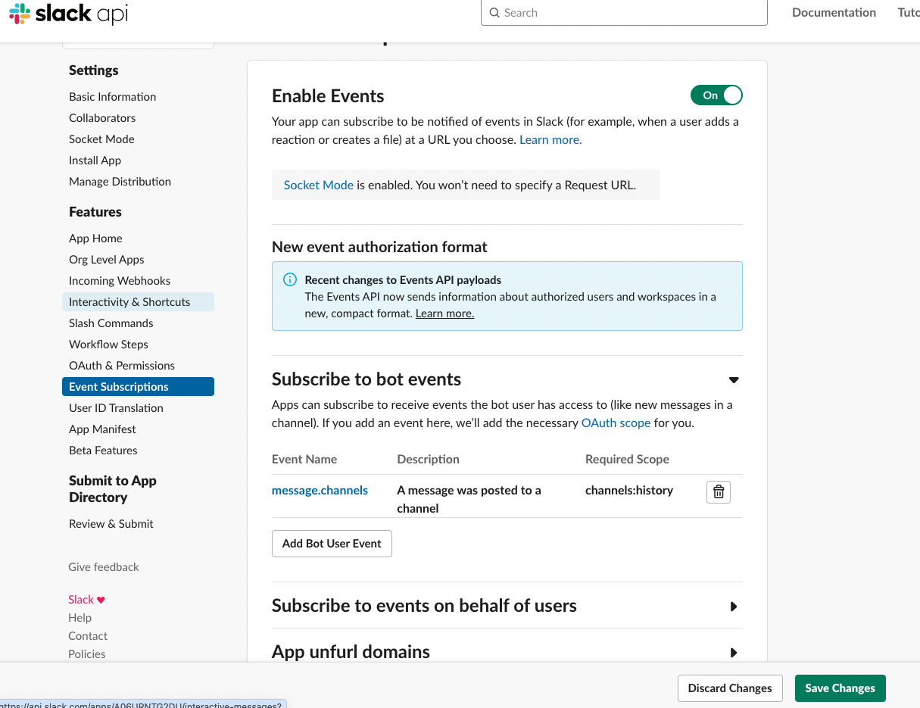920x708 pixels.
Task: Delete the message.channels event with trash icon
Action: coord(719,492)
